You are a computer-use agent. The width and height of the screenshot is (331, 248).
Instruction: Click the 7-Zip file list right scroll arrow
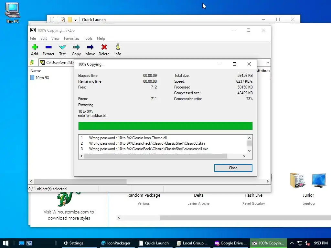click(x=267, y=181)
